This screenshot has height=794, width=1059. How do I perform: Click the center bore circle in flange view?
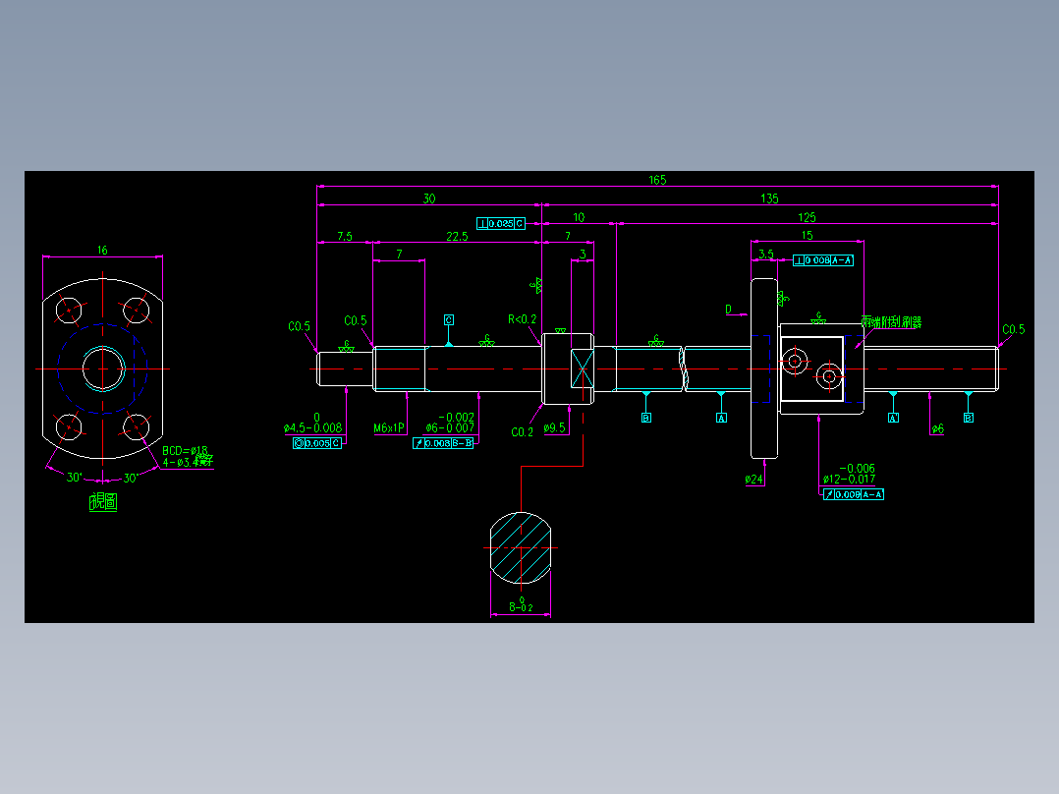pos(102,369)
